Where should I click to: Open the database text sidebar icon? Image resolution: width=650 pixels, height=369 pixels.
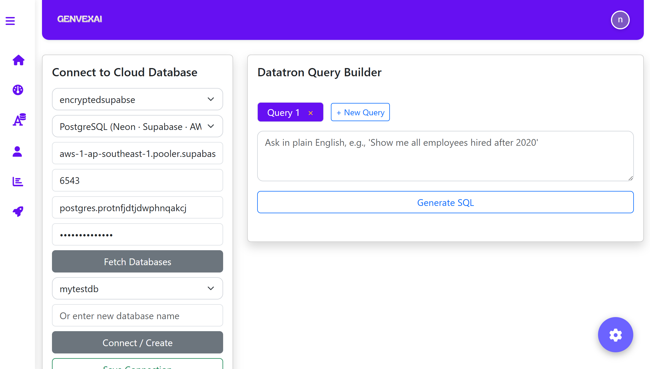pyautogui.click(x=19, y=120)
